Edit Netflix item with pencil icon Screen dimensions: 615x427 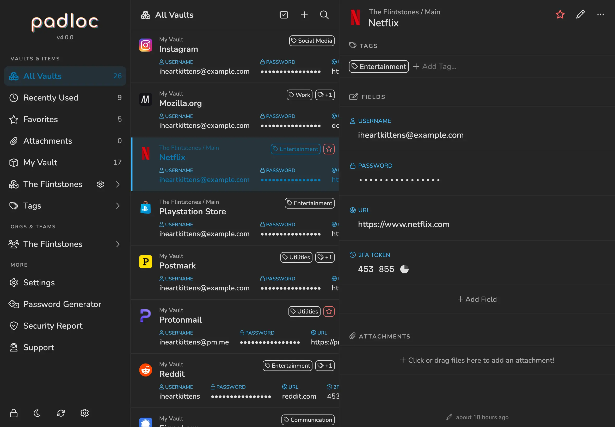[580, 14]
